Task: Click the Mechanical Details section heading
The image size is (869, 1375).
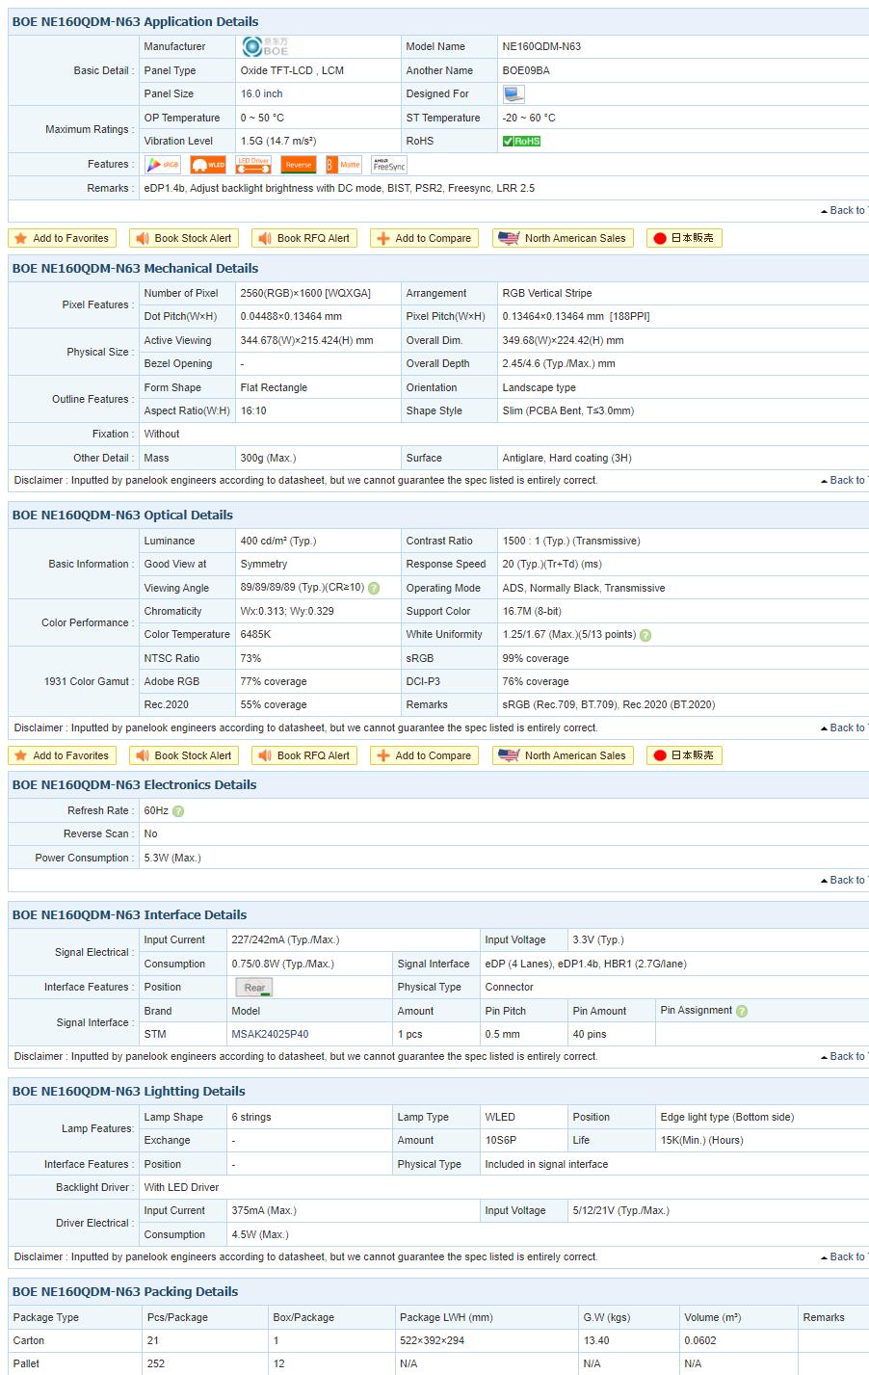Action: 135,269
